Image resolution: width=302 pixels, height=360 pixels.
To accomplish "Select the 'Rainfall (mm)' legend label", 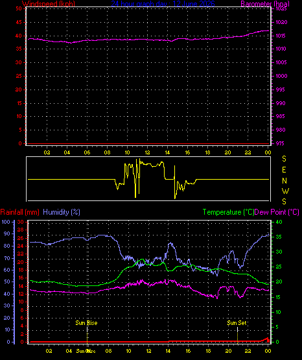I will (x=20, y=212).
